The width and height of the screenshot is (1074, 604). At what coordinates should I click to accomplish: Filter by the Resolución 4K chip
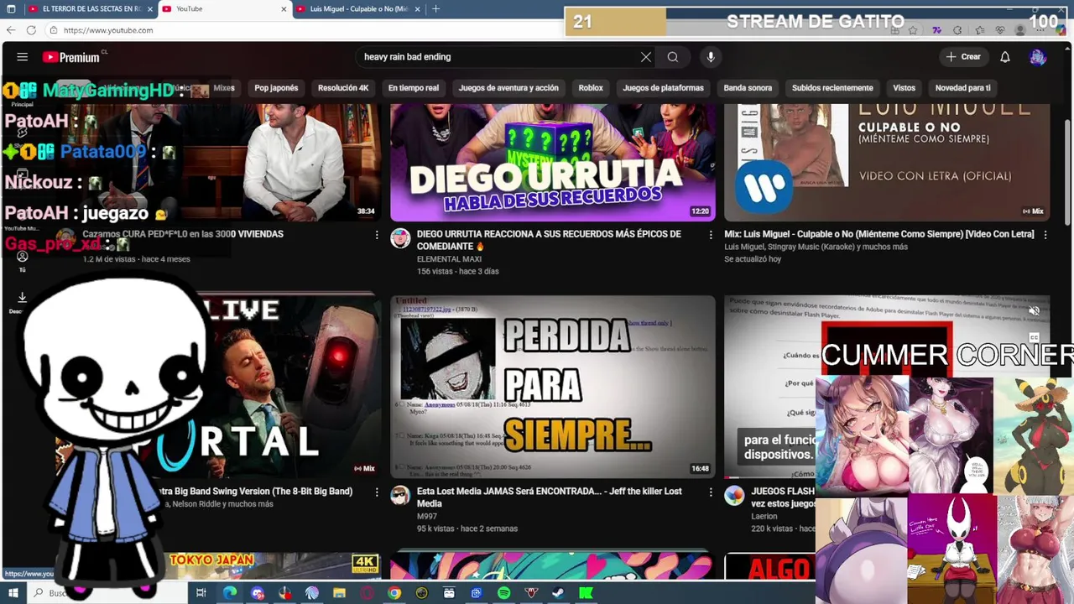[x=343, y=88]
